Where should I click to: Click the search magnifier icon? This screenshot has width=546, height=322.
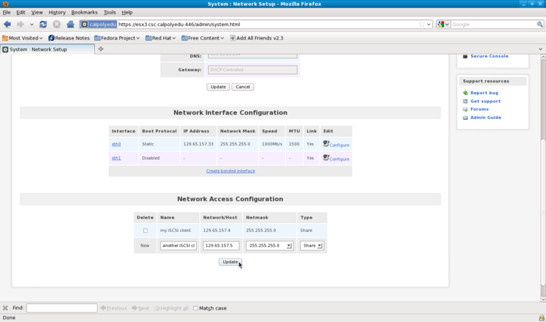click(540, 25)
